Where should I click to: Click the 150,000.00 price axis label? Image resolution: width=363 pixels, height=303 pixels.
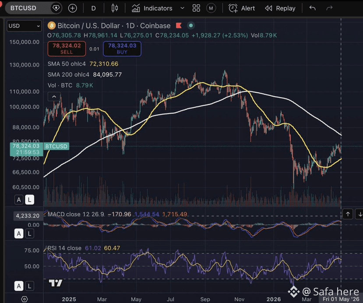click(25, 42)
